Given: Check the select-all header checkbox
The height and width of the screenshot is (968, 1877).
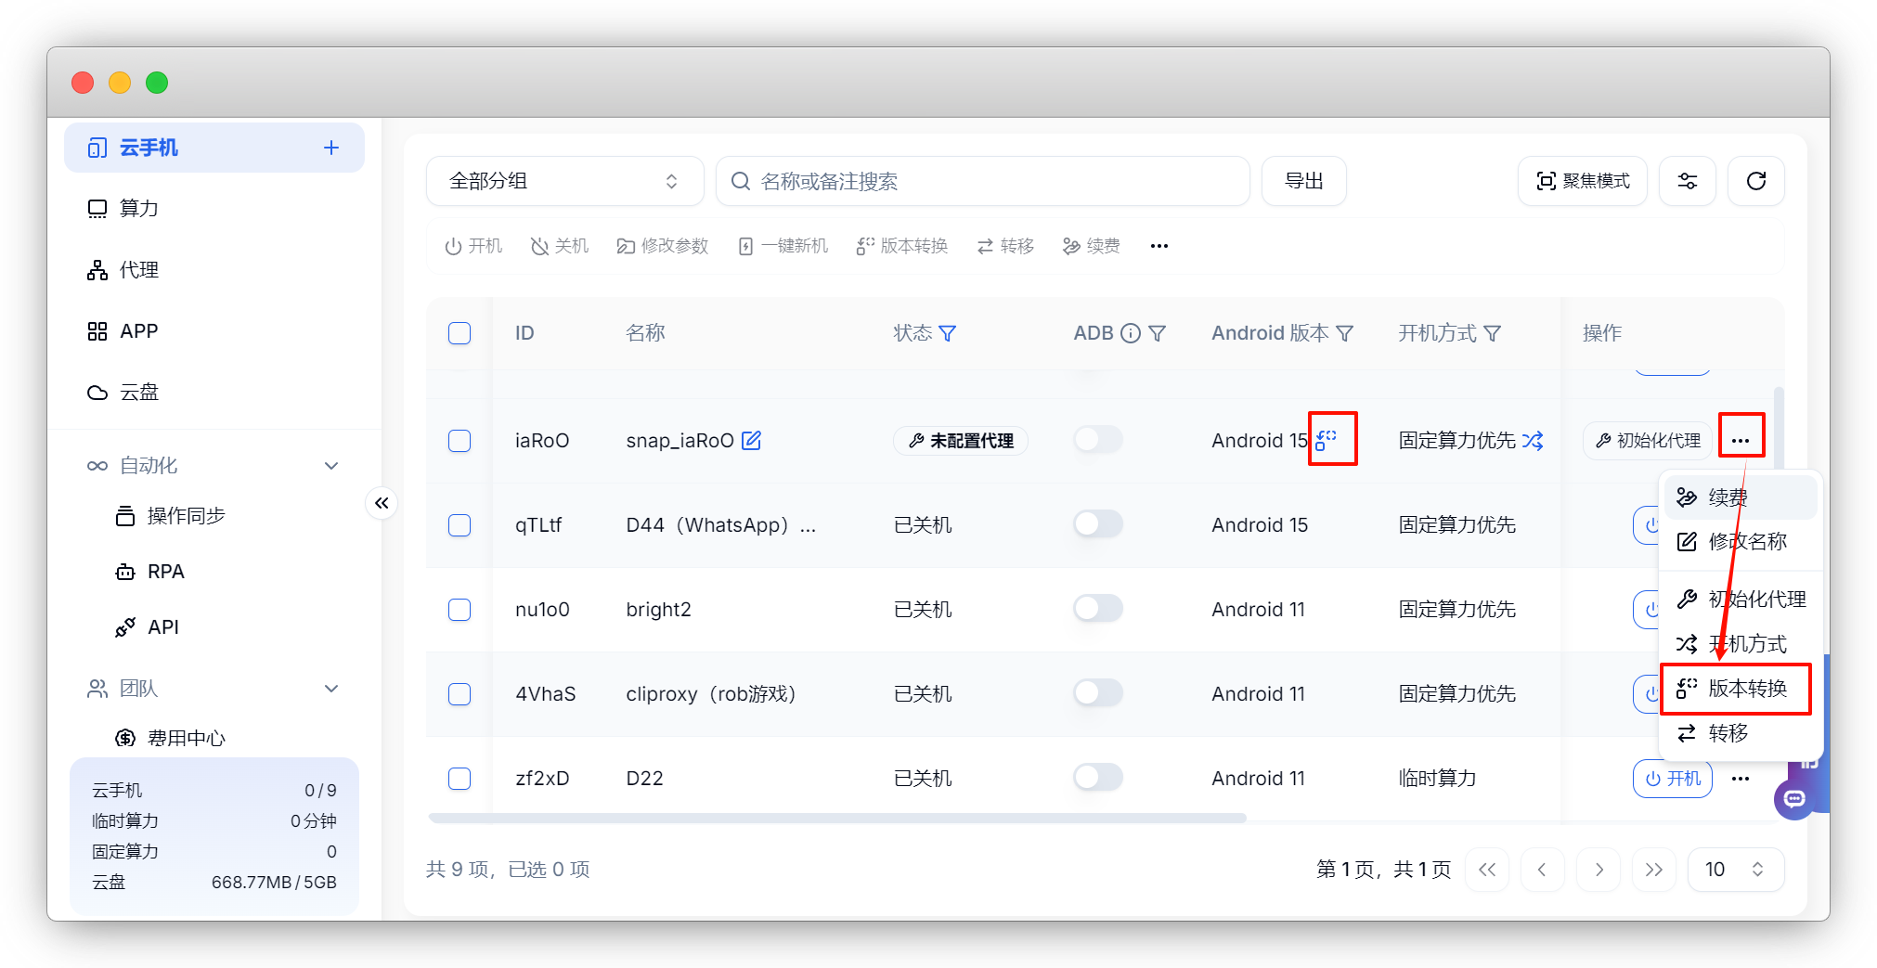Looking at the screenshot, I should [x=460, y=333].
